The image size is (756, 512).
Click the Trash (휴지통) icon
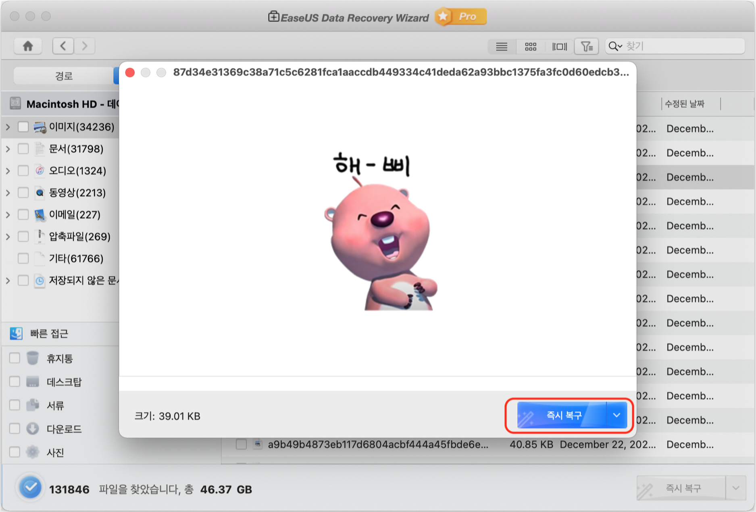point(33,358)
